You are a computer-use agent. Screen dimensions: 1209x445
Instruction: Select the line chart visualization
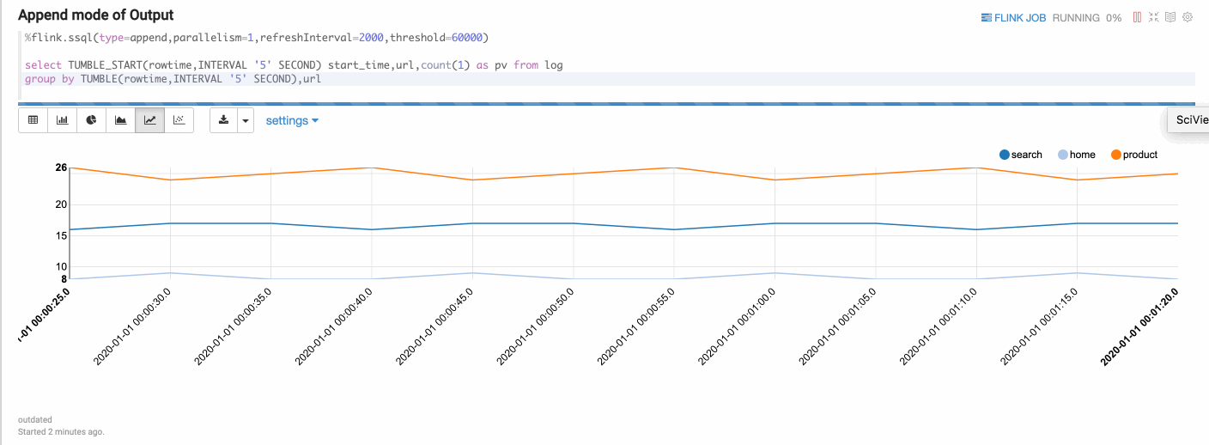[150, 120]
